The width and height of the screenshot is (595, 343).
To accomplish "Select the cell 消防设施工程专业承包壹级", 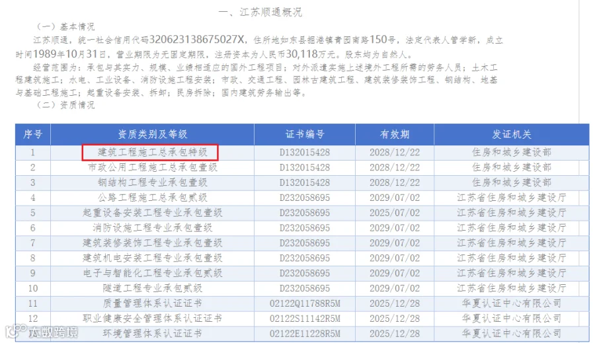I will [x=152, y=228].
